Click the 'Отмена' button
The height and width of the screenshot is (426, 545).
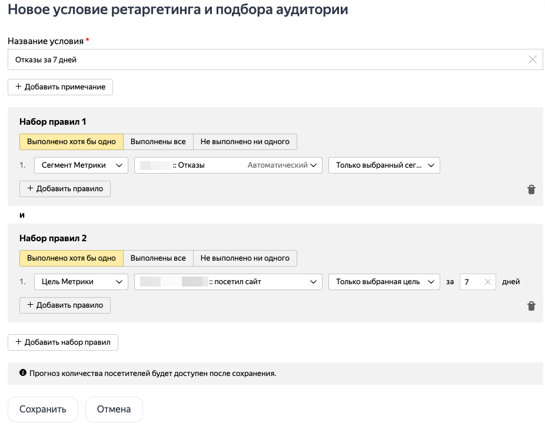114,410
